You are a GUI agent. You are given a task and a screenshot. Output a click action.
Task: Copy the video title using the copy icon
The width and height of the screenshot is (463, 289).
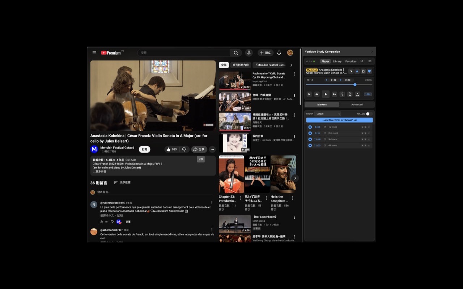363,71
